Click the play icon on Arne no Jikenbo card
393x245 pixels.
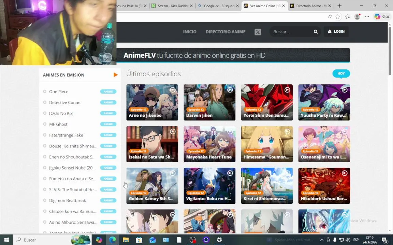(x=173, y=90)
